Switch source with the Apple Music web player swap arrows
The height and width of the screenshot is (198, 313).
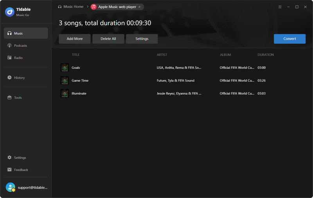point(140,7)
